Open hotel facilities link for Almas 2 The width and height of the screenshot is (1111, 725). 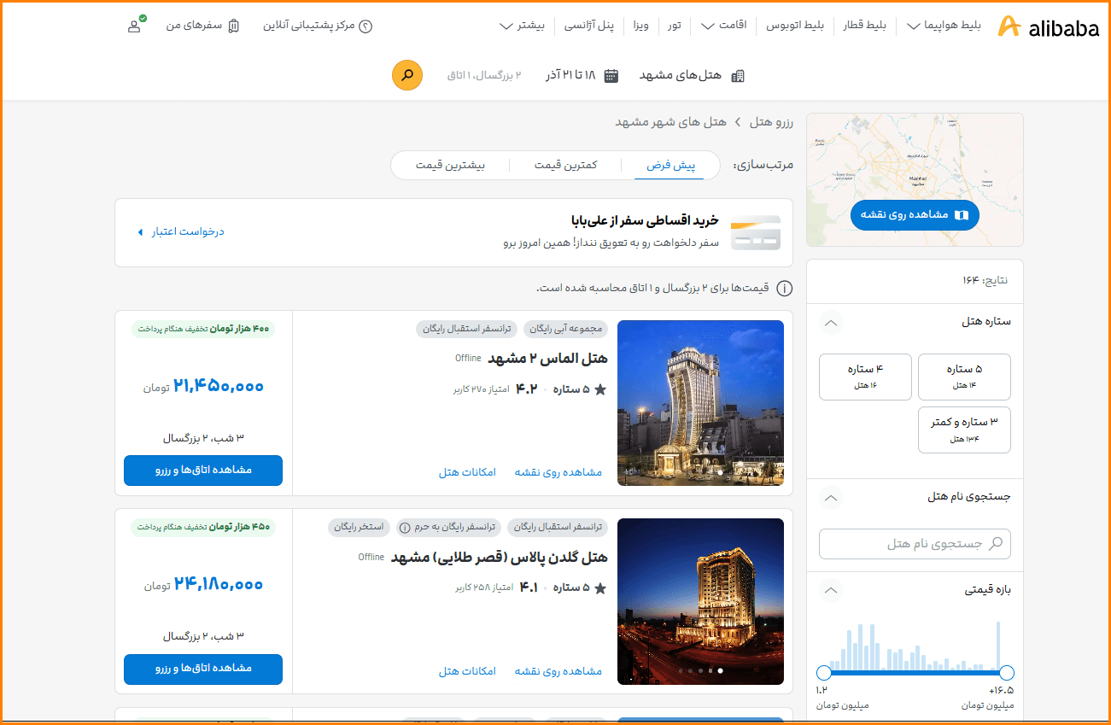click(467, 472)
